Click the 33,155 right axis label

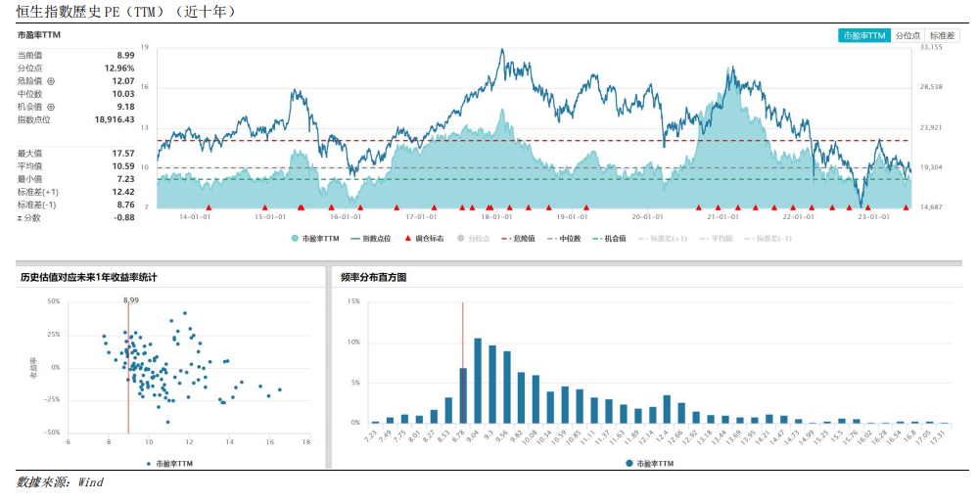[x=931, y=47]
